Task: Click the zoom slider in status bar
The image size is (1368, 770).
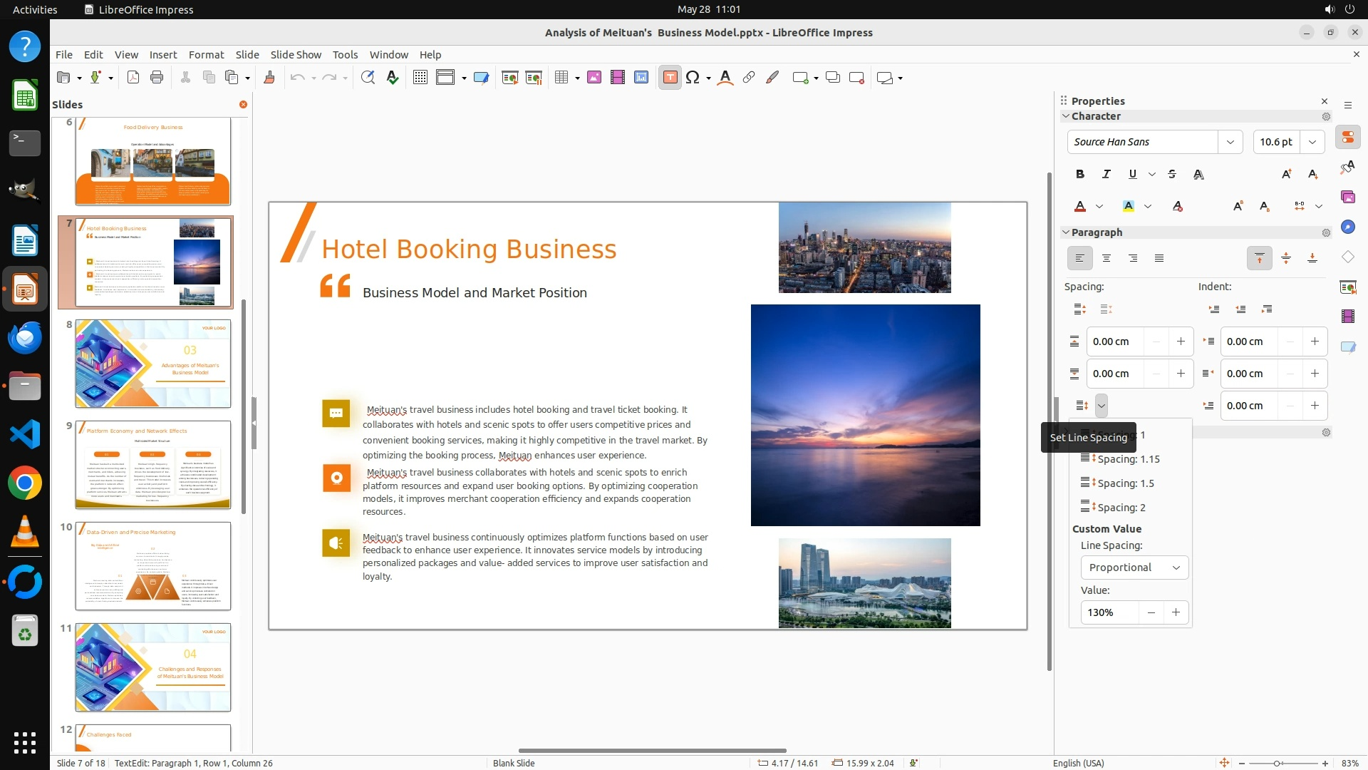Action: click(1277, 763)
